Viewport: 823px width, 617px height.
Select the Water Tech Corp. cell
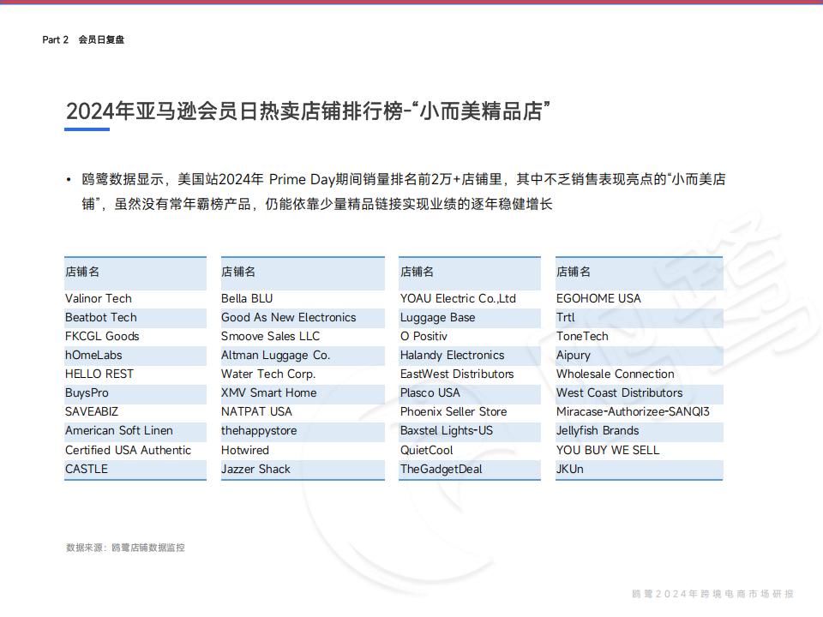pos(303,374)
